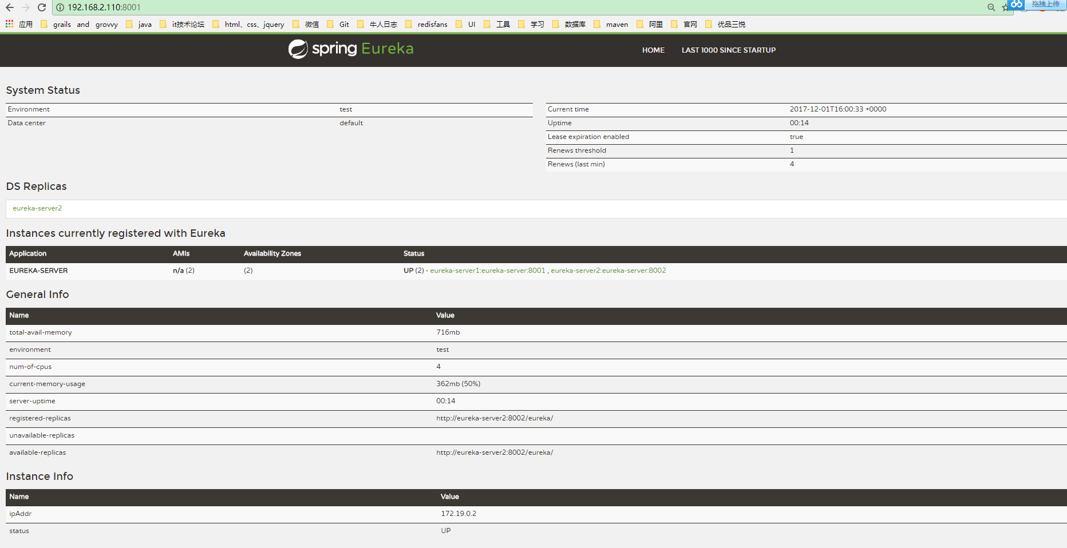Select the EUREKA-SERVER application cell

[38, 271]
